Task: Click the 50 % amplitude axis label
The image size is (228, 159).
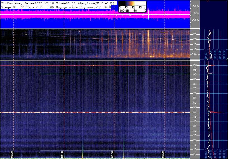Action: (x=196, y=6)
